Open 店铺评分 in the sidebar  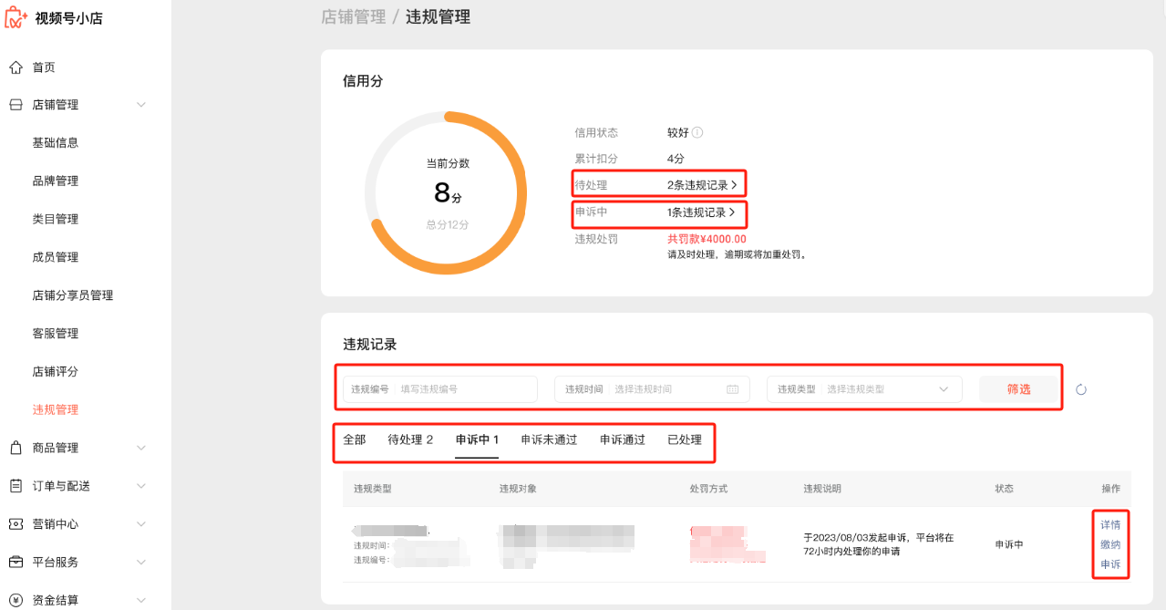click(x=56, y=372)
